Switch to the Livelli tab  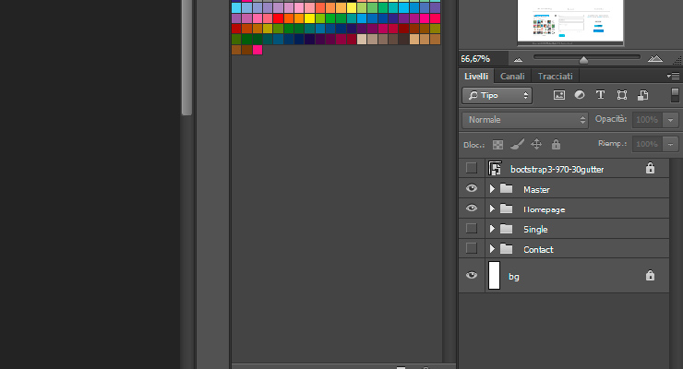[x=476, y=77]
